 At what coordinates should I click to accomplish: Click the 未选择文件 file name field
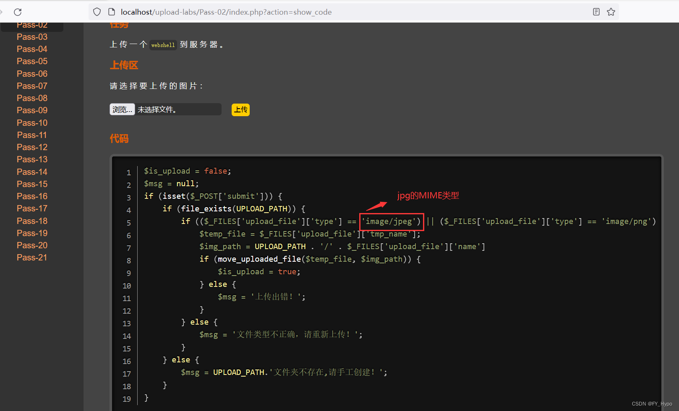(x=178, y=109)
